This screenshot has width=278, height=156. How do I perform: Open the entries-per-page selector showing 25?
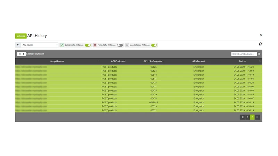[21, 54]
